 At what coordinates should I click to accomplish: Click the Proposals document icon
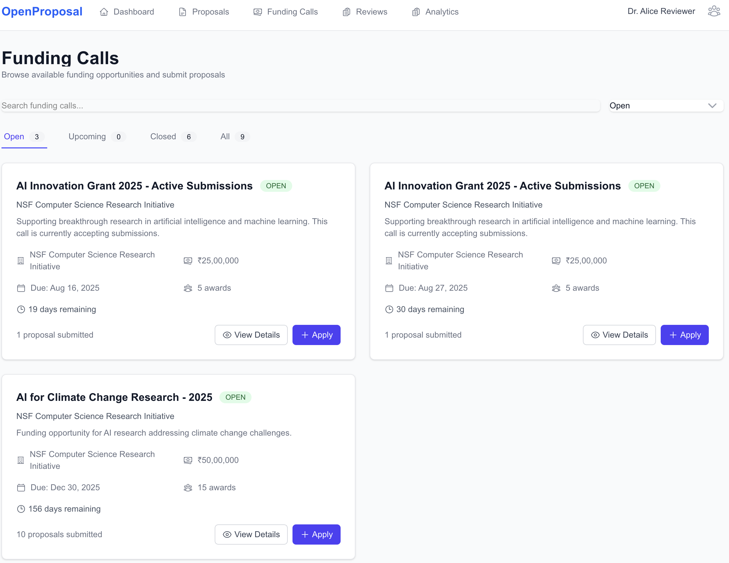(182, 12)
